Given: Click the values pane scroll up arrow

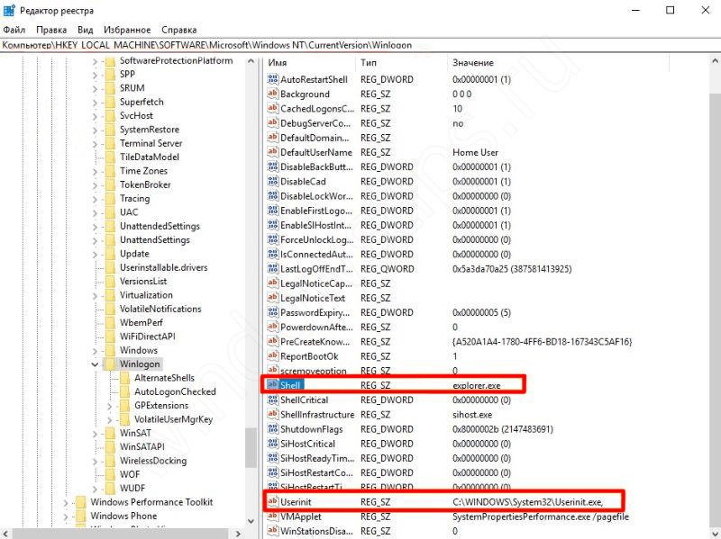Looking at the screenshot, I should 715,61.
